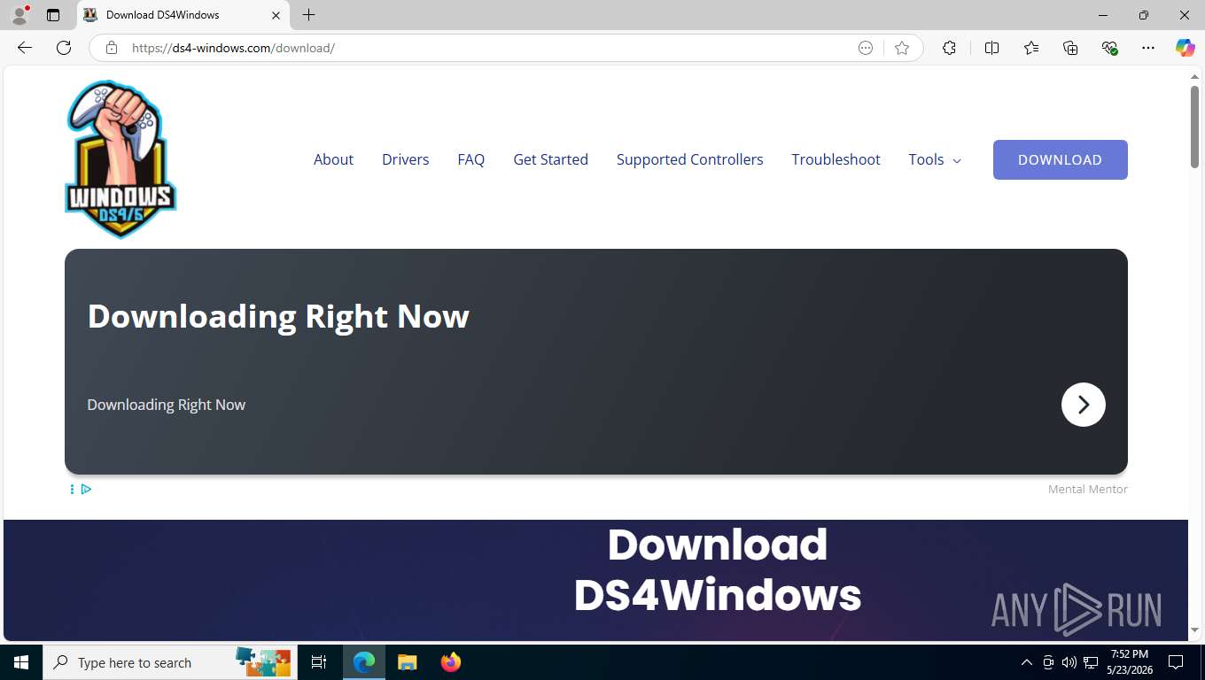This screenshot has width=1205, height=680.
Task: Open volume control speaker icon
Action: pyautogui.click(x=1069, y=662)
